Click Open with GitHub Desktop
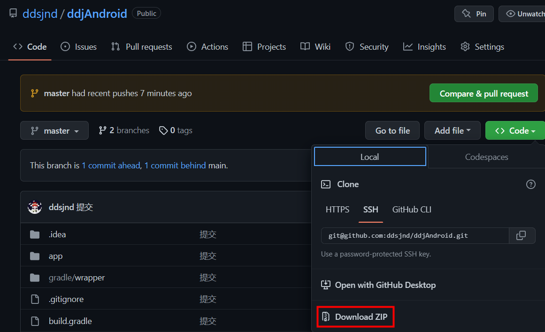The image size is (545, 332). click(378, 285)
